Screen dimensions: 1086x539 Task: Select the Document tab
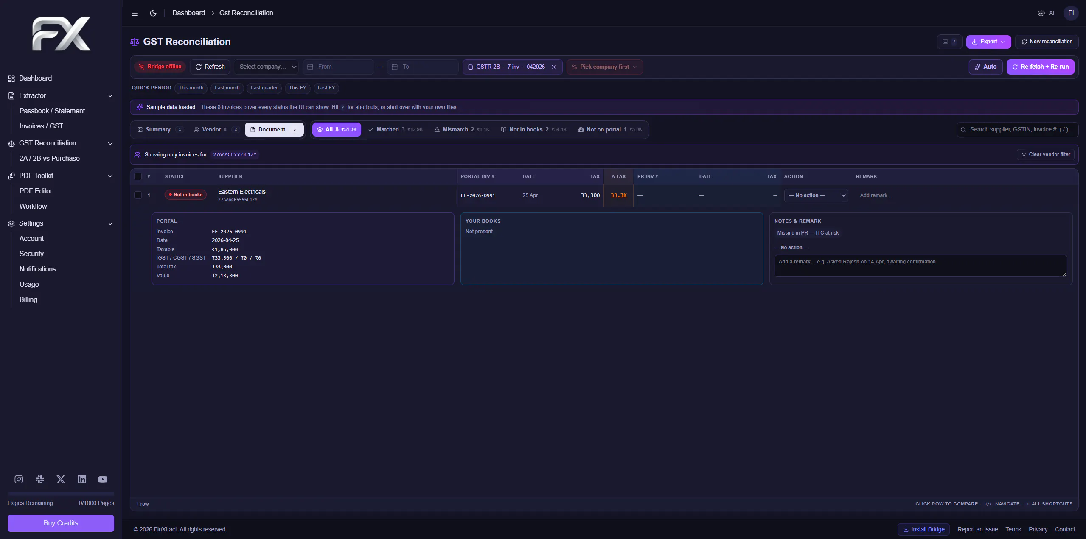[274, 130]
